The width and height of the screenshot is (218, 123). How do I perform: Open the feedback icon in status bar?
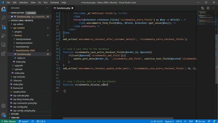point(209,121)
